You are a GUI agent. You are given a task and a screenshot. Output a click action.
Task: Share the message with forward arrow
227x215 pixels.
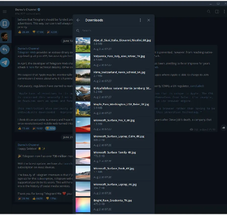point(223,128)
